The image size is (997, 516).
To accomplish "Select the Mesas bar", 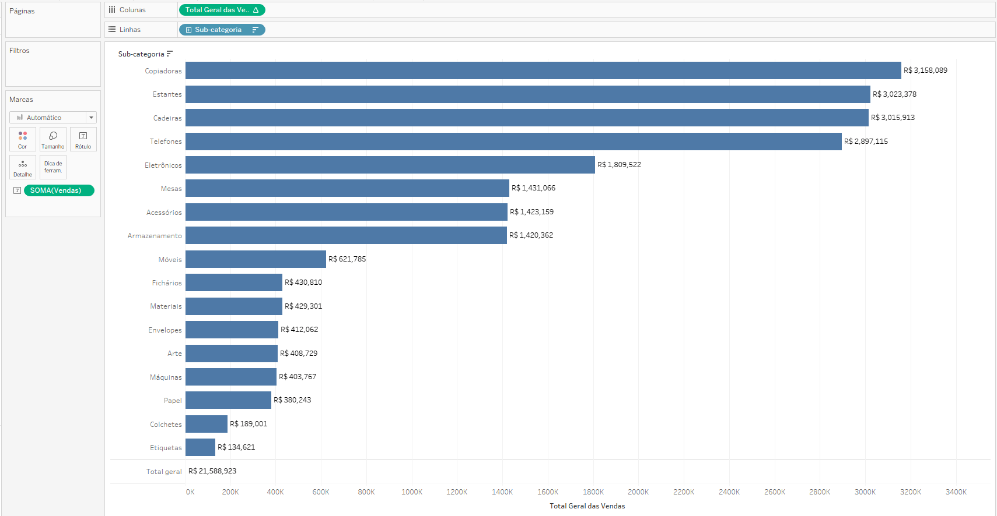I will click(x=347, y=188).
